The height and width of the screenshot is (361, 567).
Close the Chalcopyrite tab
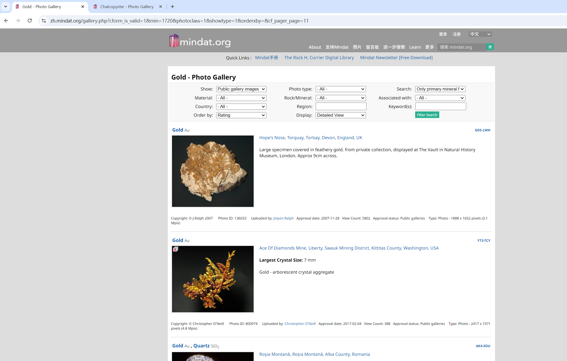tap(160, 7)
